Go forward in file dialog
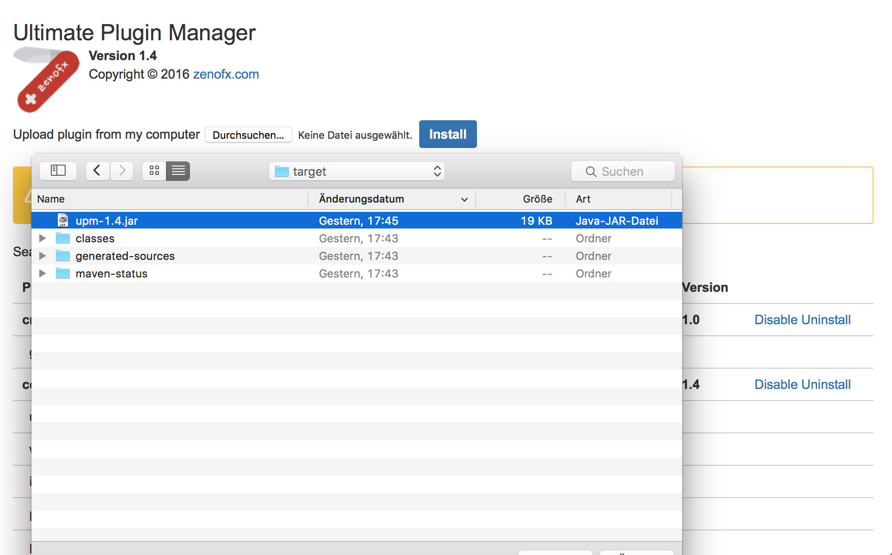This screenshot has width=892, height=555. 122,171
